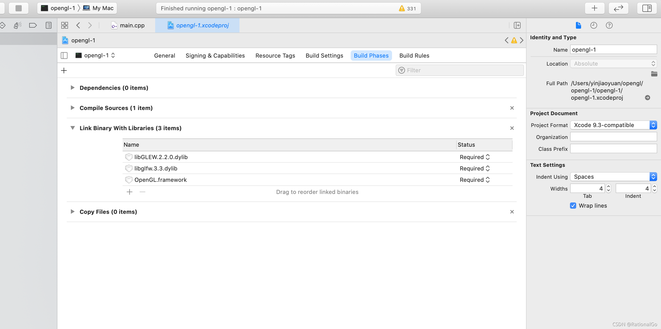Switch to the General tab
The image size is (661, 329).
pyautogui.click(x=164, y=56)
